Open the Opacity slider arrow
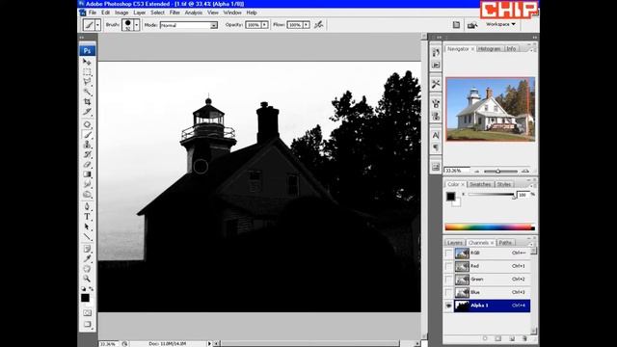The height and width of the screenshot is (347, 617). 264,25
